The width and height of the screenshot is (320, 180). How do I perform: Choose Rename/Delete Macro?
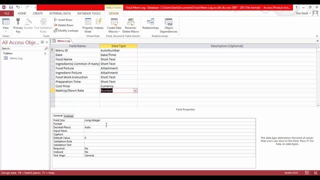(x=130, y=25)
